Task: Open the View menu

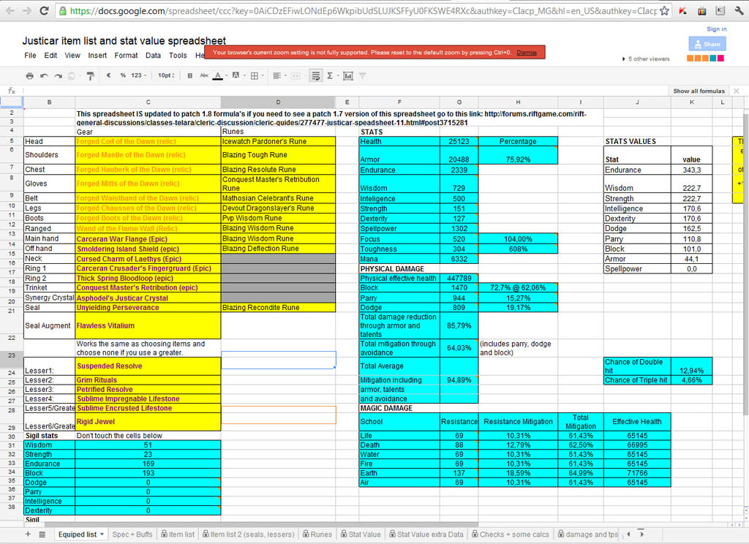Action: click(72, 56)
